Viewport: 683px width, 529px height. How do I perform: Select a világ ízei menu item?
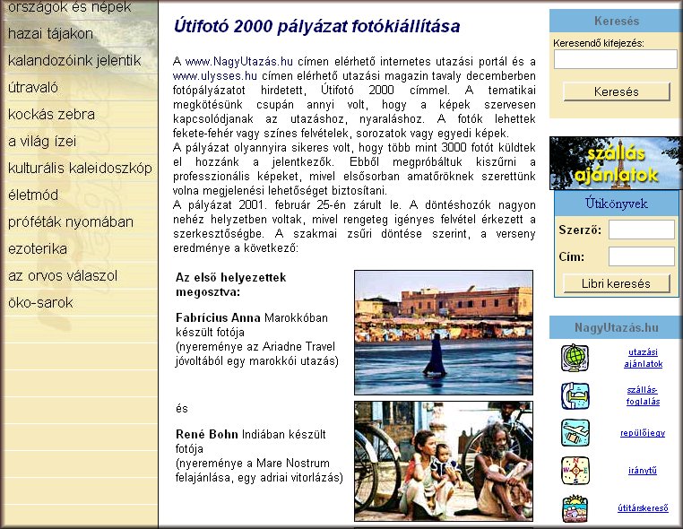pyautogui.click(x=42, y=141)
